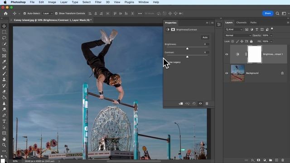The image size is (290, 163).
Task: Select the Hand tool
Action: point(4,139)
